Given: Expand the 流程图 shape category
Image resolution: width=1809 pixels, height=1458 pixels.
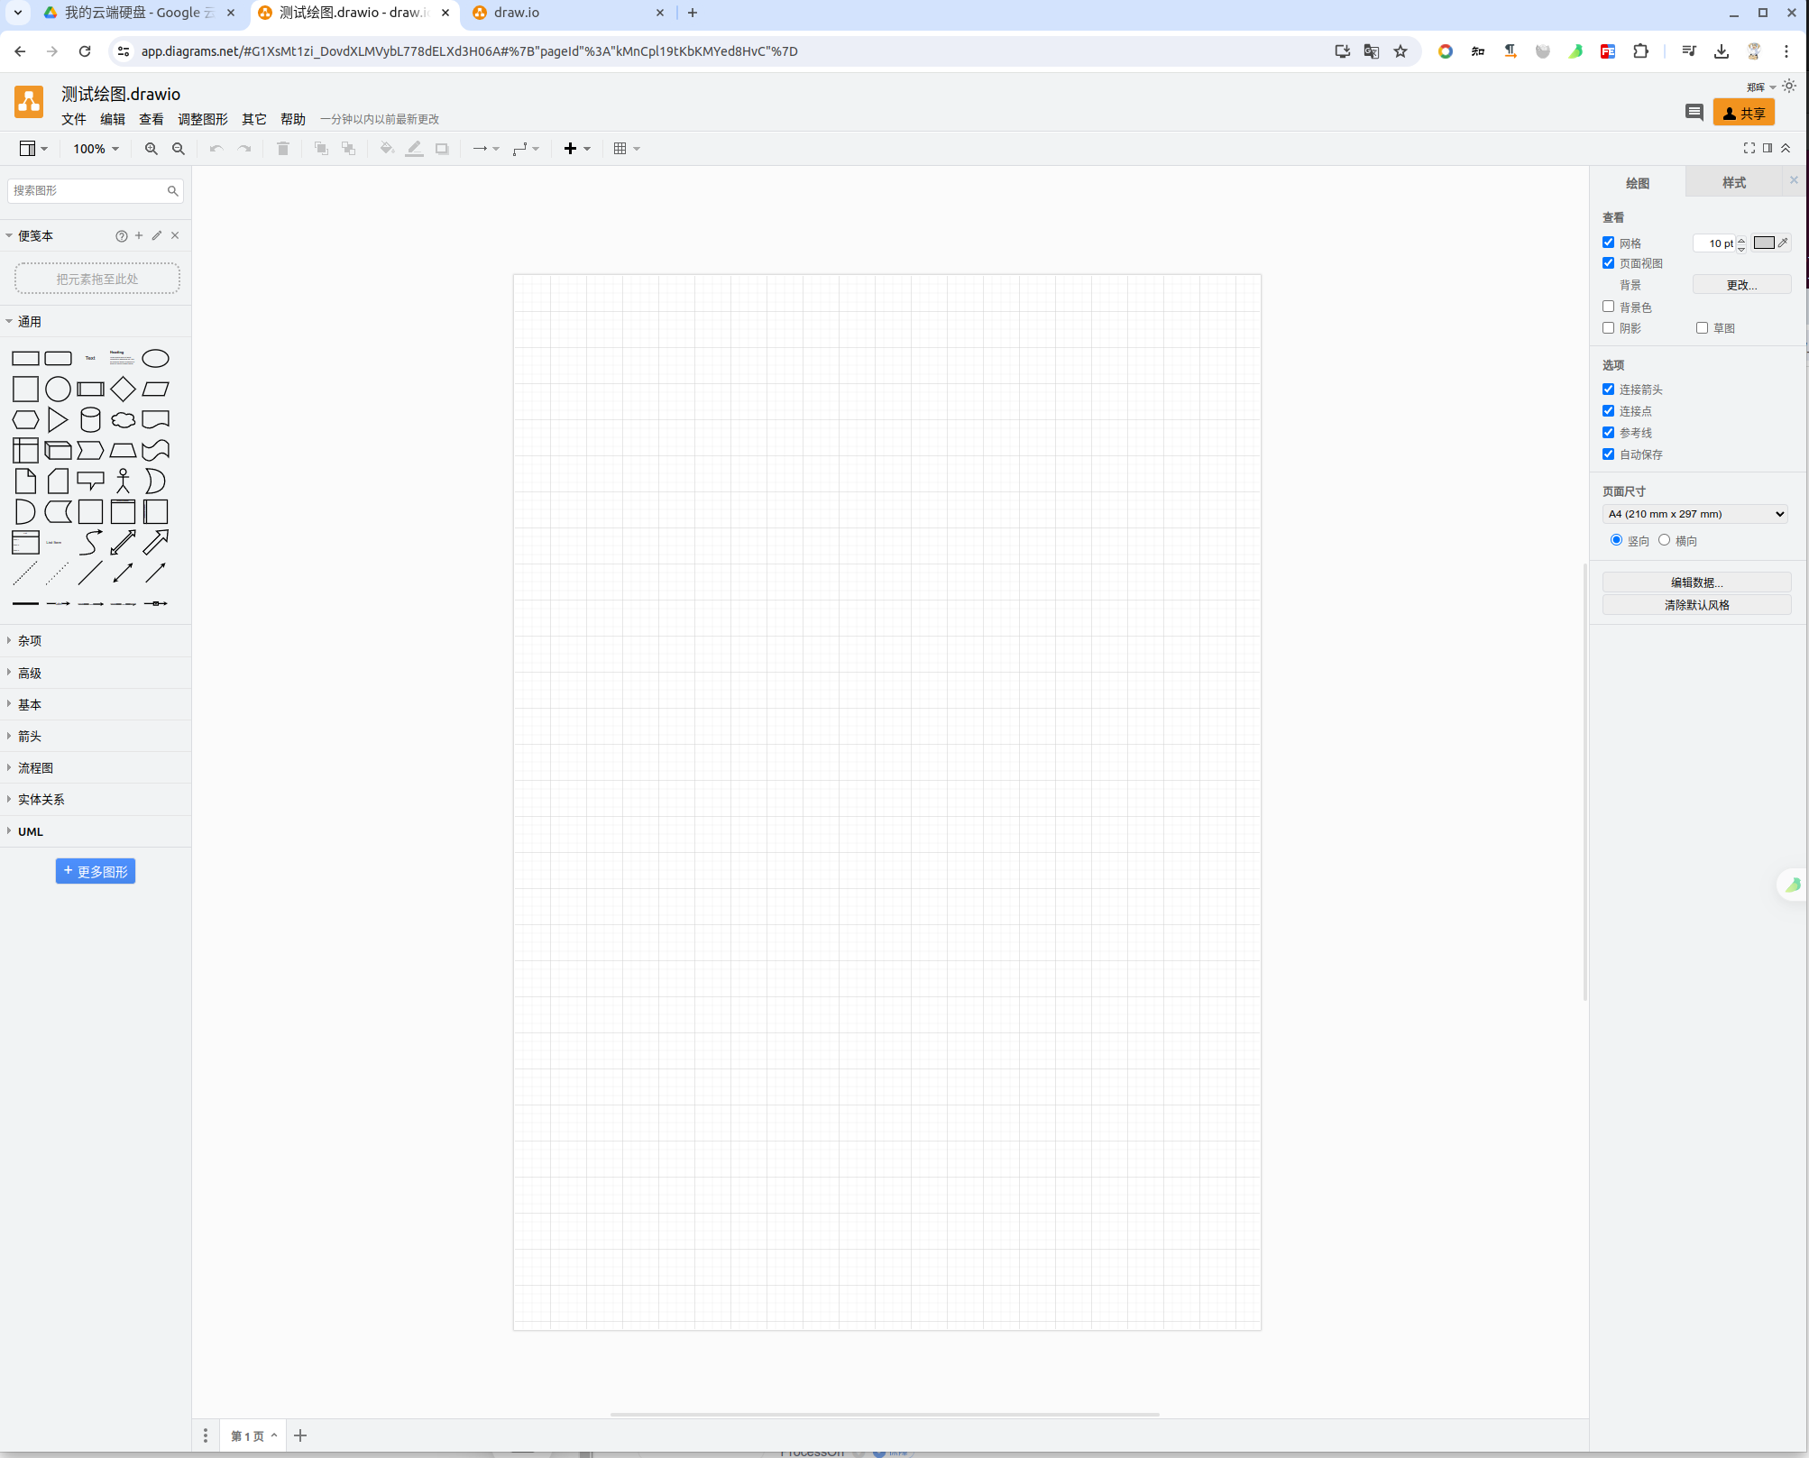Looking at the screenshot, I should point(36,768).
